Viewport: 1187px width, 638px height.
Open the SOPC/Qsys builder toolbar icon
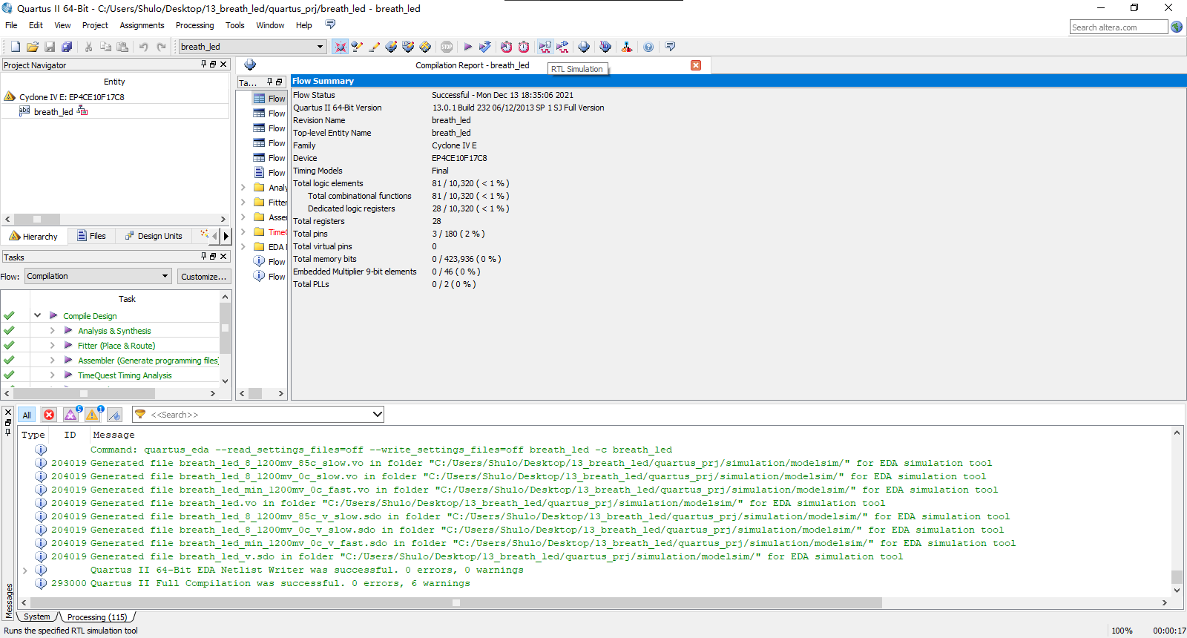[x=627, y=47]
